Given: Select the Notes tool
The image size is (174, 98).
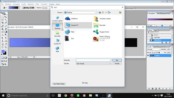Looking at the screenshot, I should [2, 44].
